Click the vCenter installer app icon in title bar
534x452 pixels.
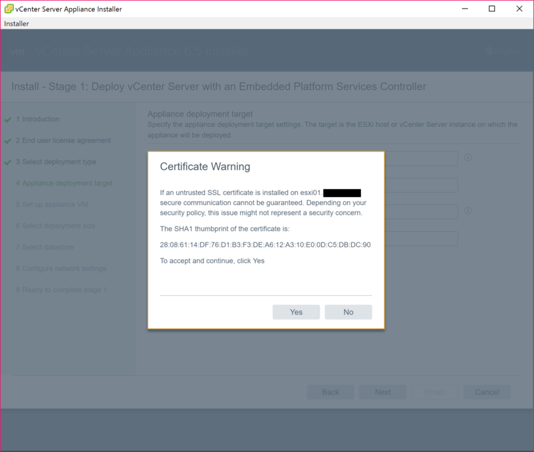pyautogui.click(x=9, y=9)
